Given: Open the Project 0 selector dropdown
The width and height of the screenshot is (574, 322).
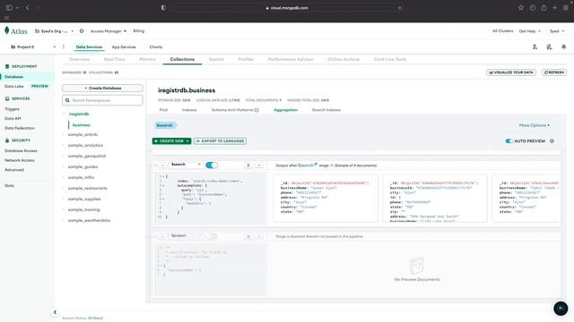Looking at the screenshot, I should (33, 47).
